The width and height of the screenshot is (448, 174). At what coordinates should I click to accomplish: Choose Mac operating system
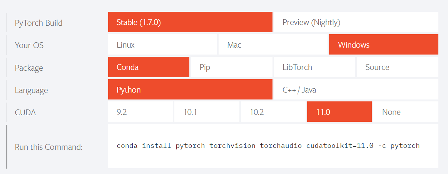(273, 45)
